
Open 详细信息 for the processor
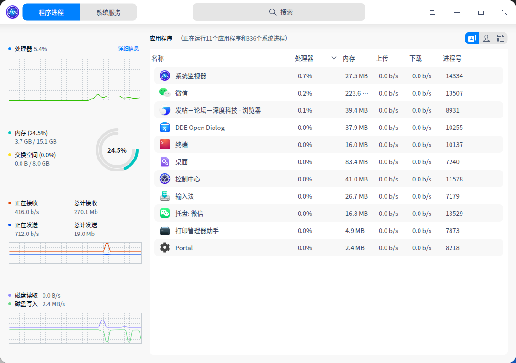[128, 48]
